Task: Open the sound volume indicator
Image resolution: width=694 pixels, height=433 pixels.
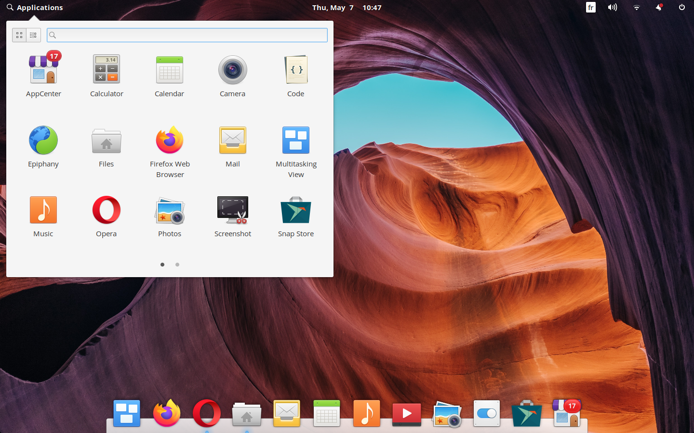Action: pos(613,7)
